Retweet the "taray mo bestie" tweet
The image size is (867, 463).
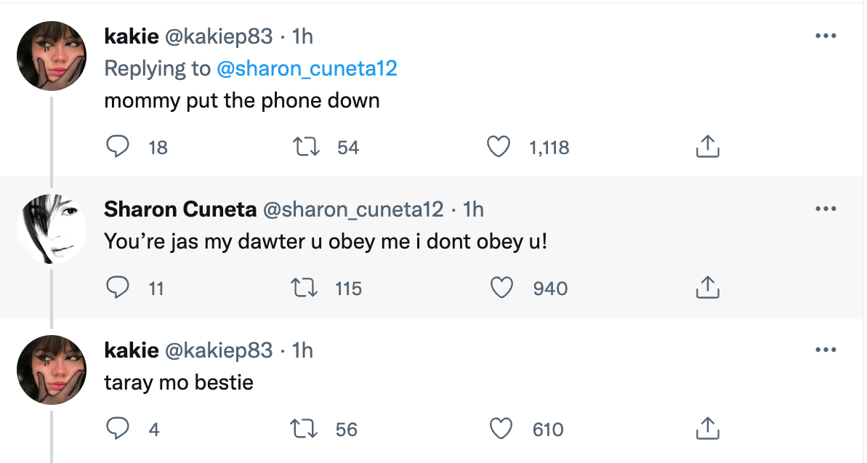click(x=304, y=429)
